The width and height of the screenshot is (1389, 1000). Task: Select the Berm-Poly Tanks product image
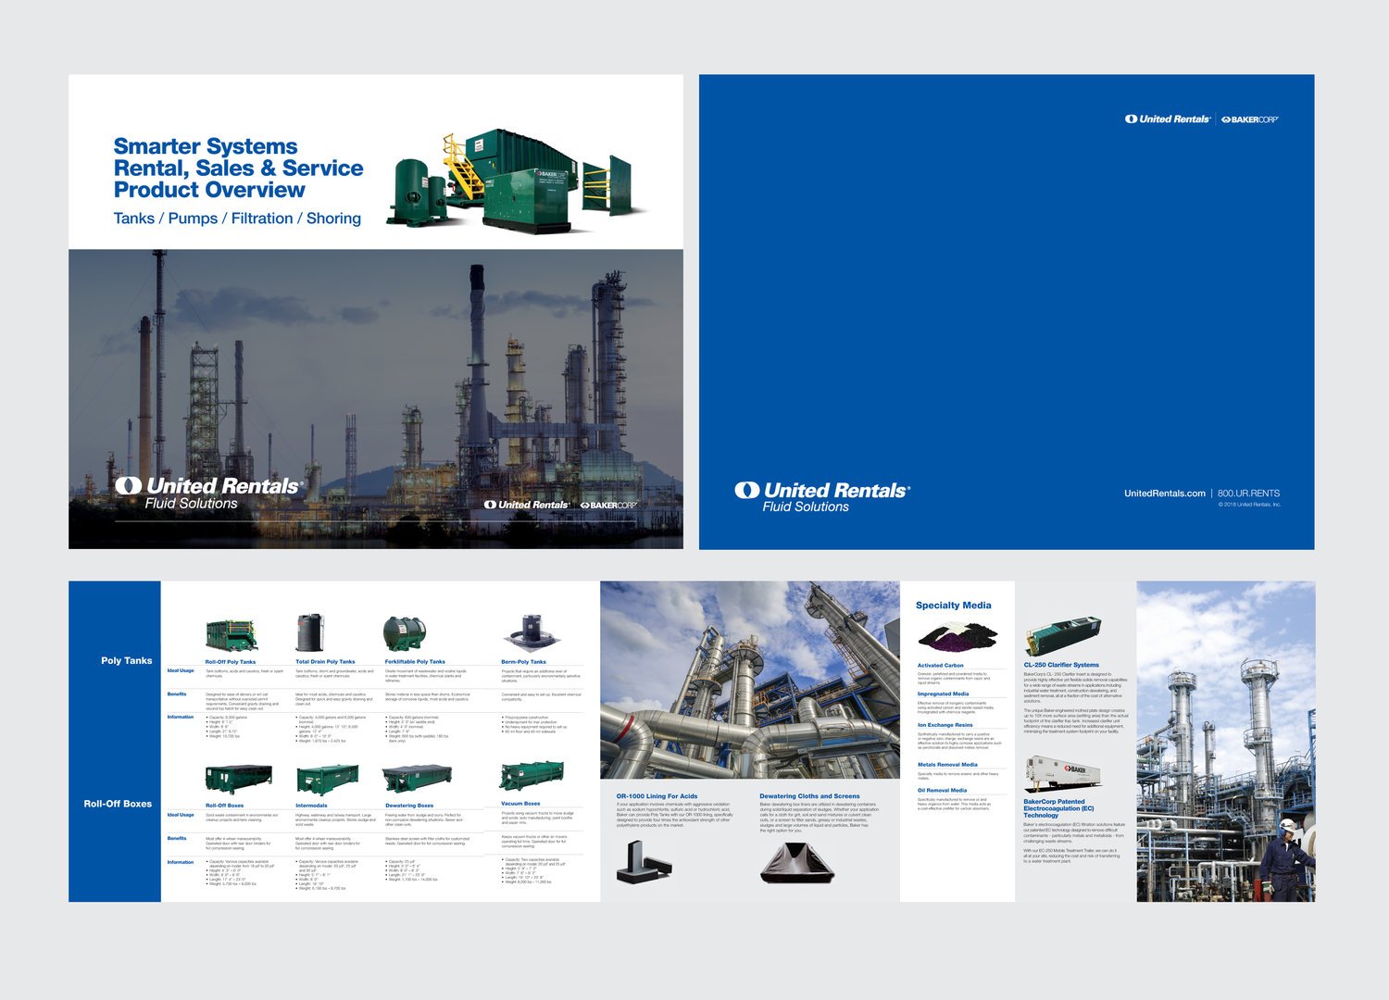click(x=531, y=633)
